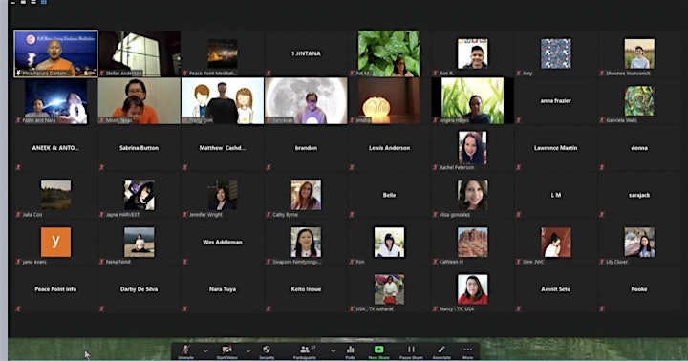Open video options arrow beside Start Video
The width and height of the screenshot is (688, 361).
247,350
